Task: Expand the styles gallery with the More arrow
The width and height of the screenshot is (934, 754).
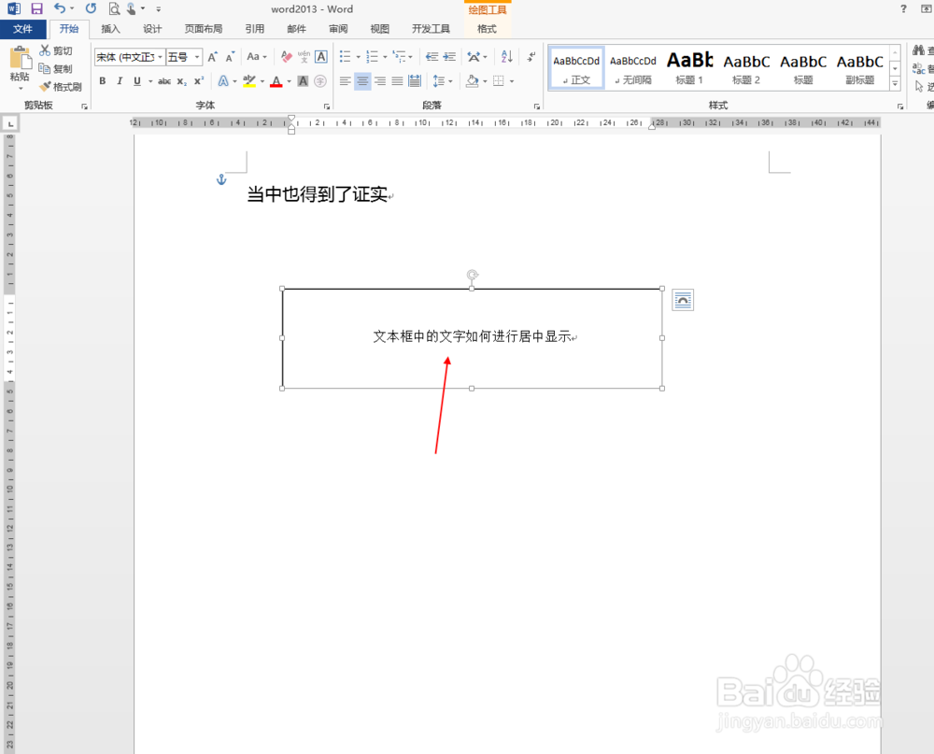Action: tap(895, 84)
